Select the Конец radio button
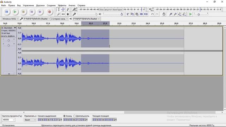 (x=64, y=116)
